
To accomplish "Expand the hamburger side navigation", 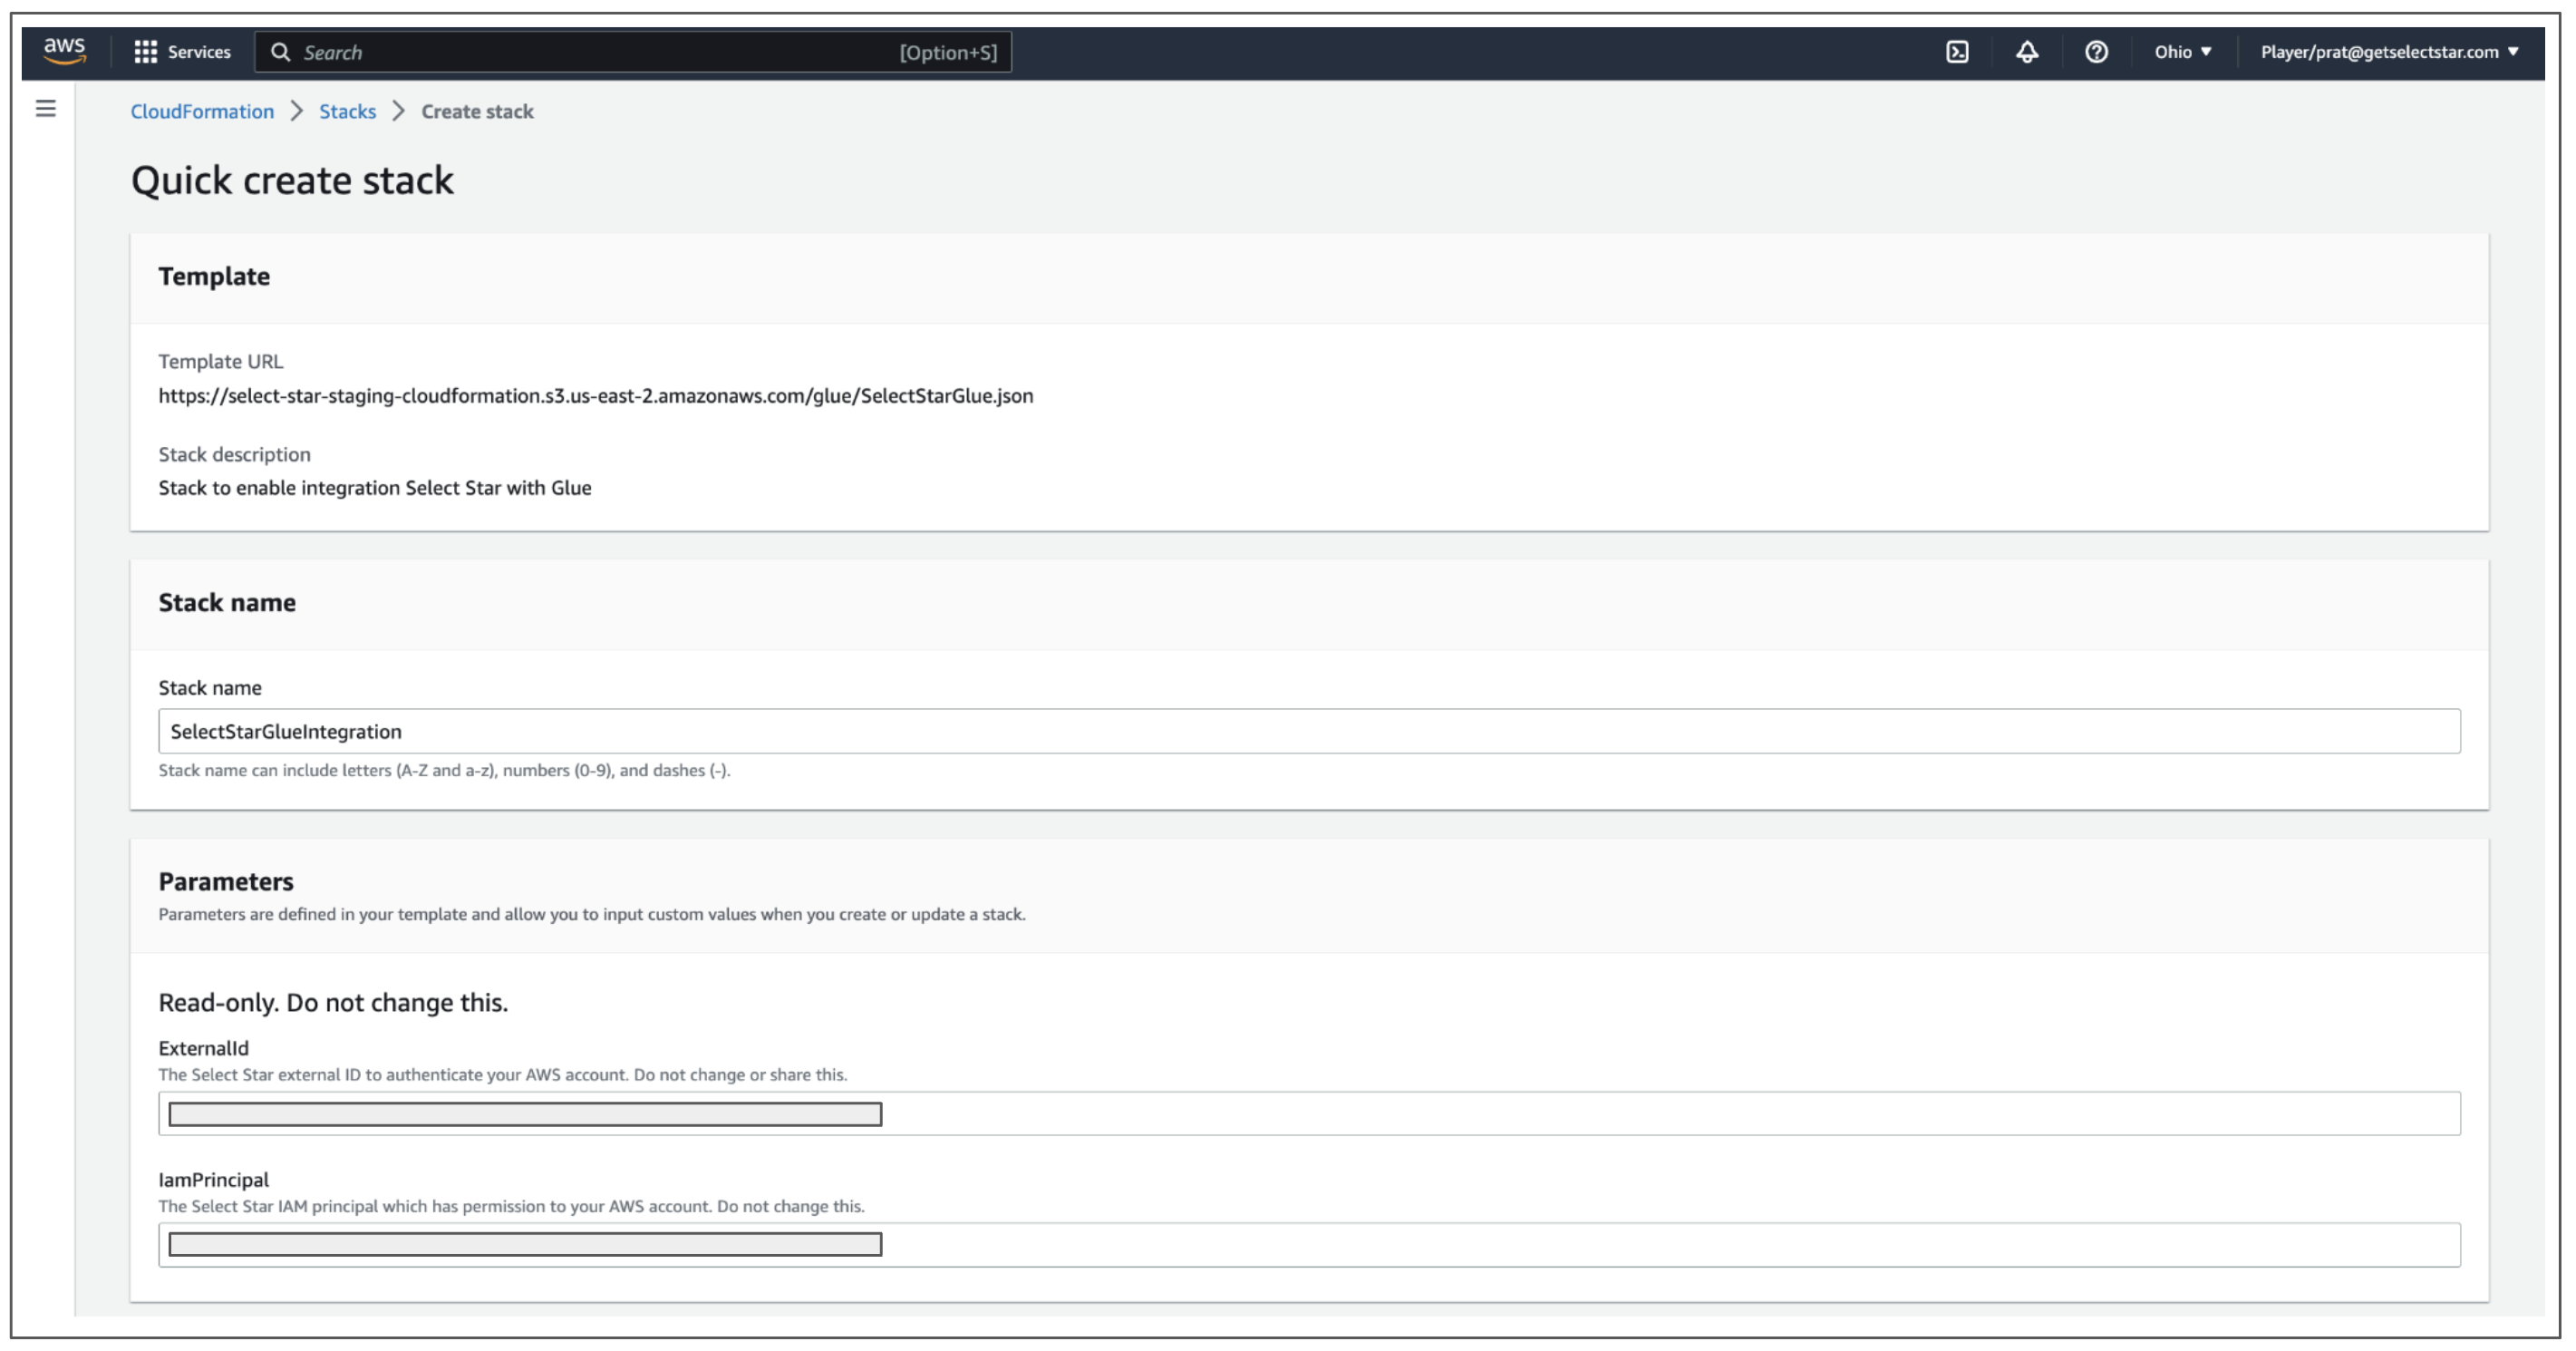I will [46, 109].
